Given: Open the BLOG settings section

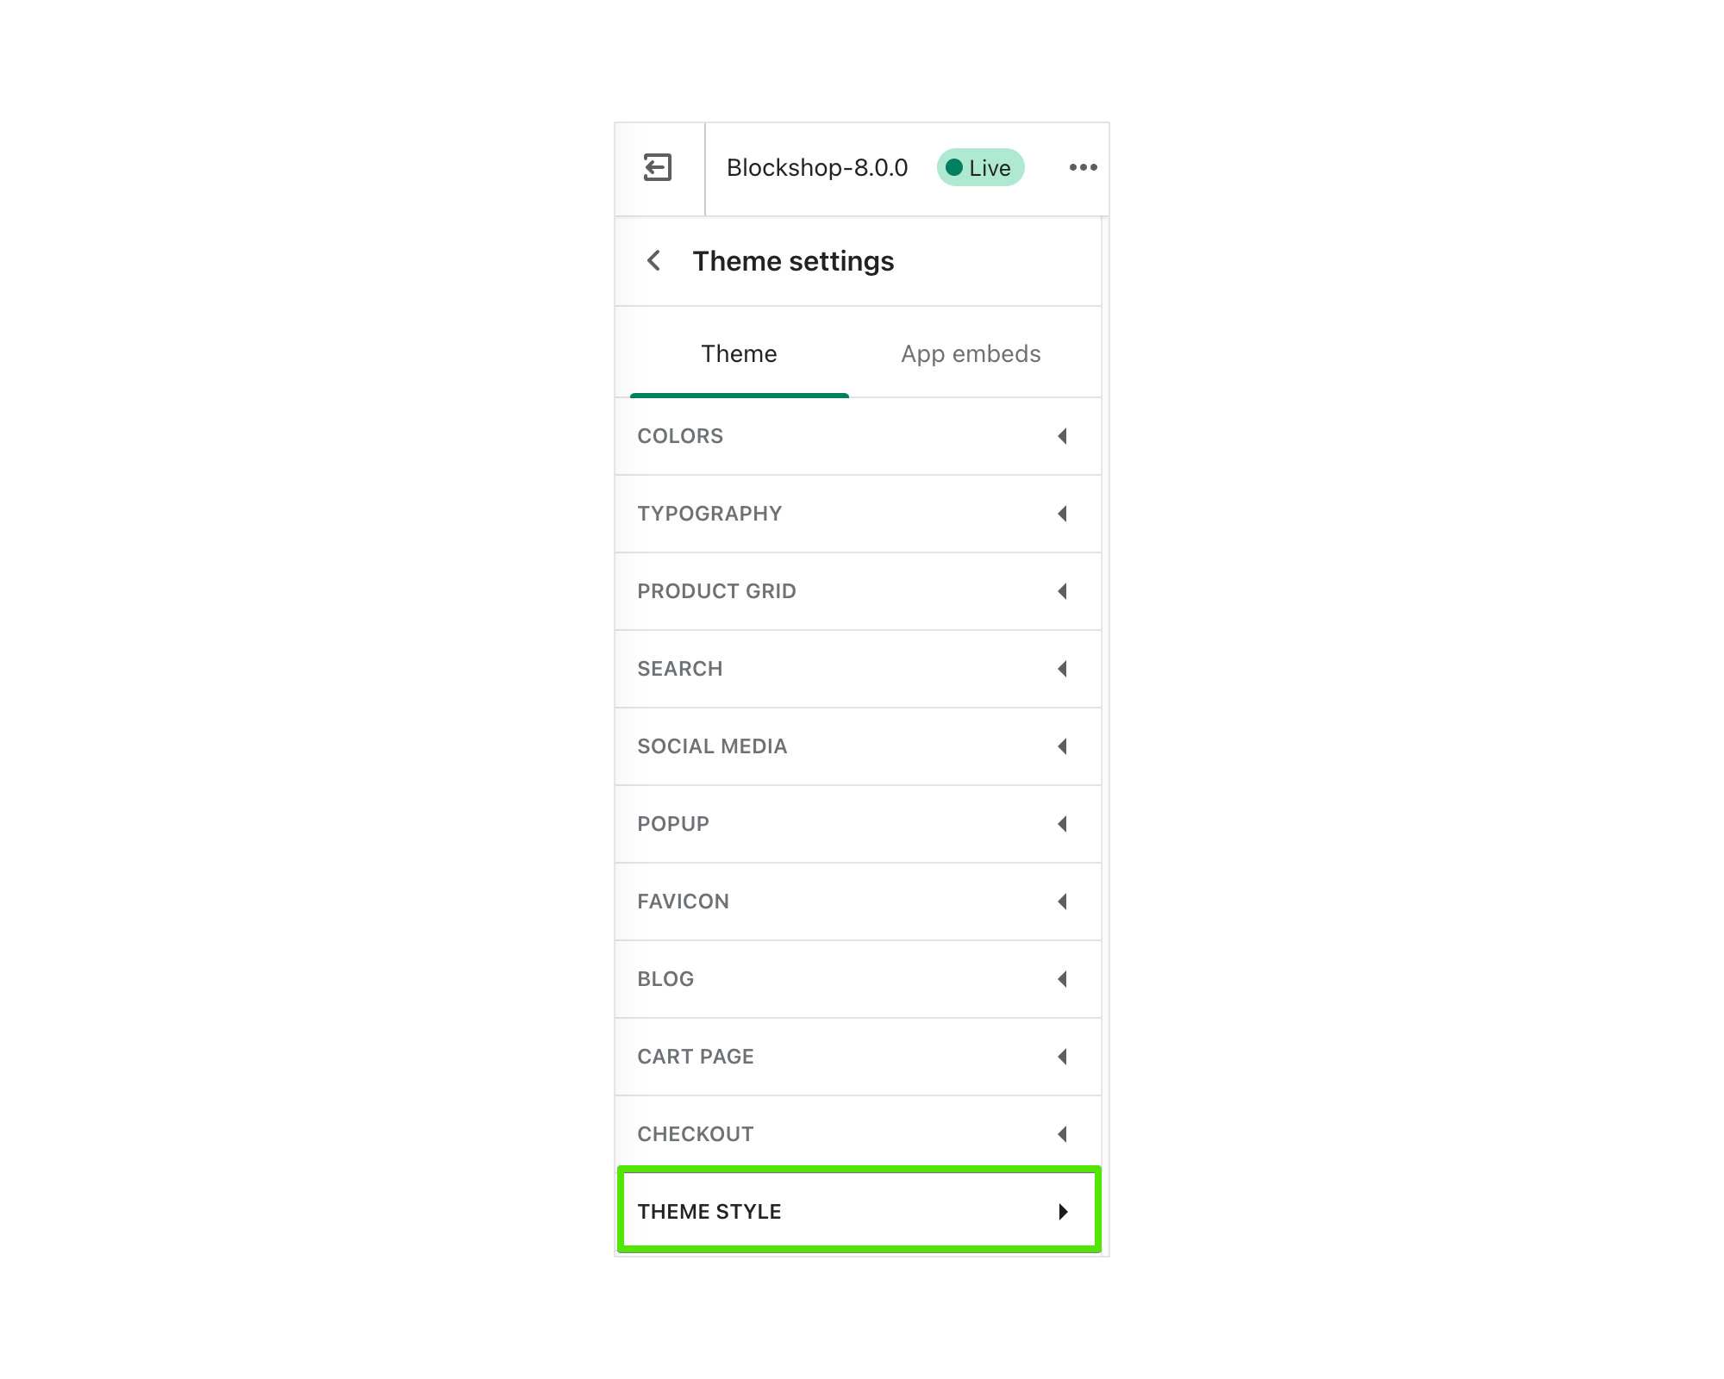Looking at the screenshot, I should pos(860,978).
